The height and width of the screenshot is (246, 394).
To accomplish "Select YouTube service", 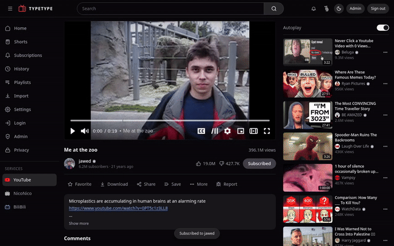I will point(30,180).
